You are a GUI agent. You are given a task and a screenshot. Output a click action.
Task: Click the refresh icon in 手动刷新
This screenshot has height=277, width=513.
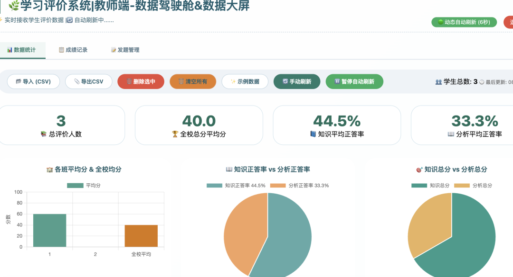(285, 81)
